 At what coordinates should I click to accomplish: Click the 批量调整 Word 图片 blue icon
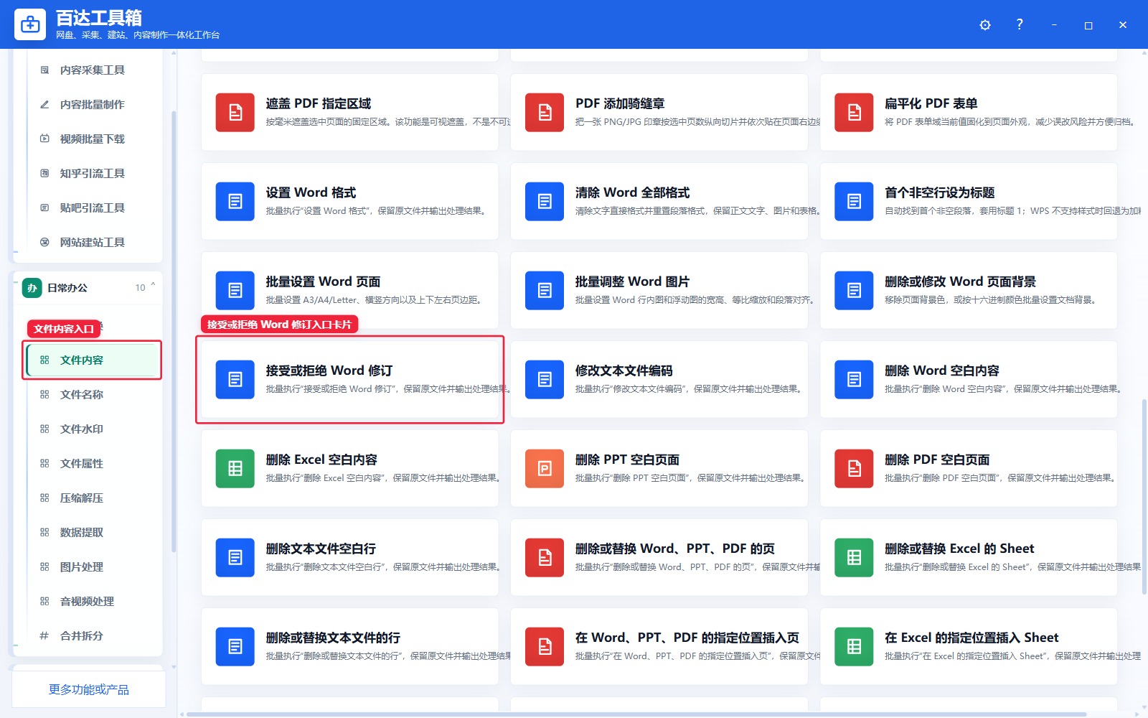(545, 290)
